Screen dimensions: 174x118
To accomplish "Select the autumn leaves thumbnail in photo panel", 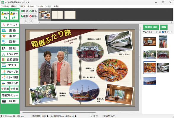I will 150,68.
